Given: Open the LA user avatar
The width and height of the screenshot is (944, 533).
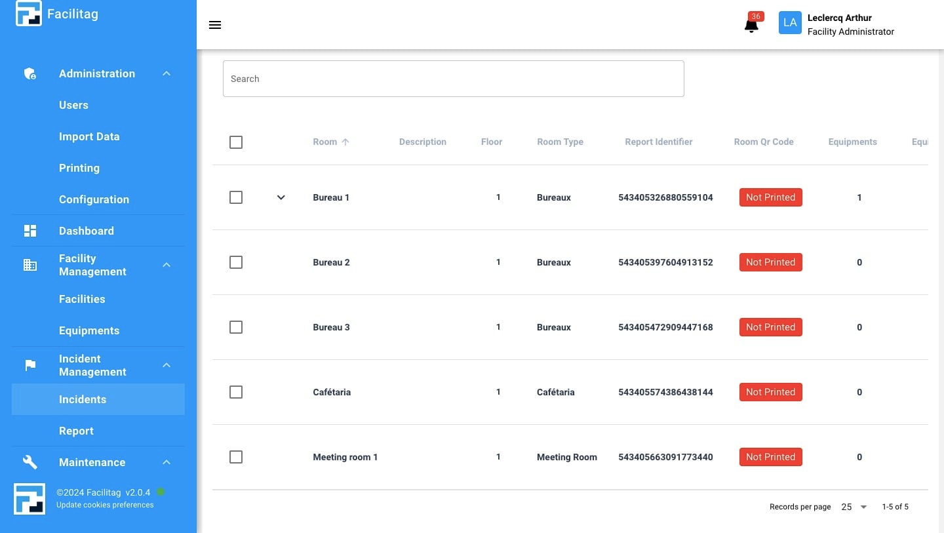Looking at the screenshot, I should [790, 23].
